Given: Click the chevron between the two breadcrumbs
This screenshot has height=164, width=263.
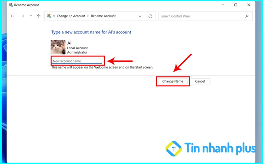Looking at the screenshot, I should coord(88,16).
